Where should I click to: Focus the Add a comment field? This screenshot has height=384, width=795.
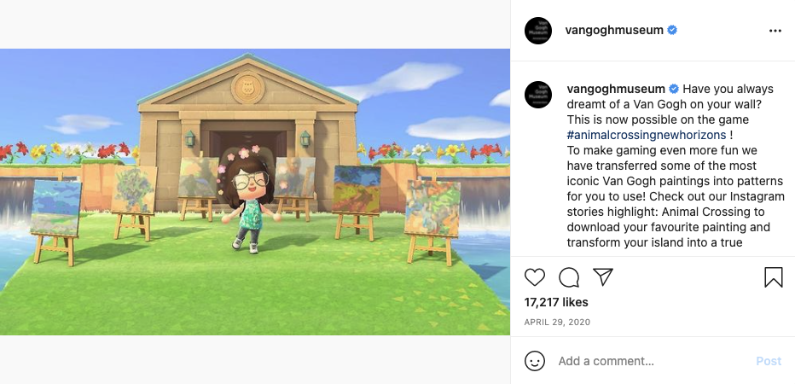click(x=648, y=361)
